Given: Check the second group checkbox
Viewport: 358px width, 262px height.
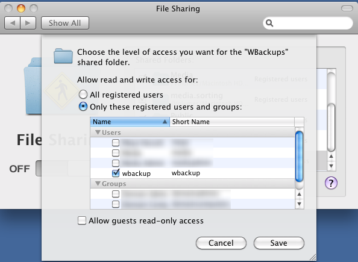Looking at the screenshot, I should (116, 204).
